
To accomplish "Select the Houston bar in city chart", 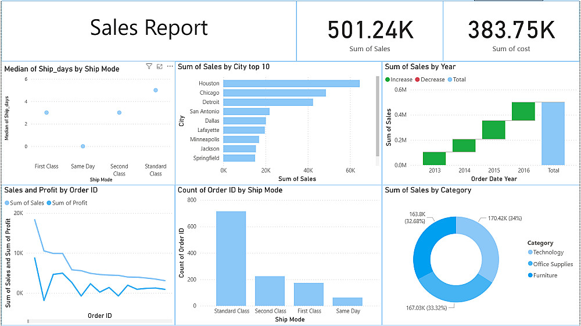I will [291, 83].
